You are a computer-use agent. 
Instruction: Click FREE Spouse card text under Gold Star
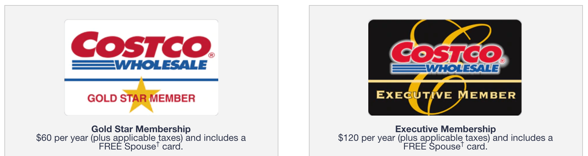(x=141, y=147)
